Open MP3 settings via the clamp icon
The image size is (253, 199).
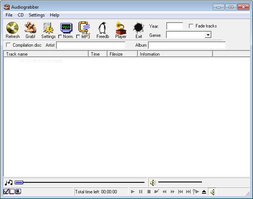(x=84, y=28)
